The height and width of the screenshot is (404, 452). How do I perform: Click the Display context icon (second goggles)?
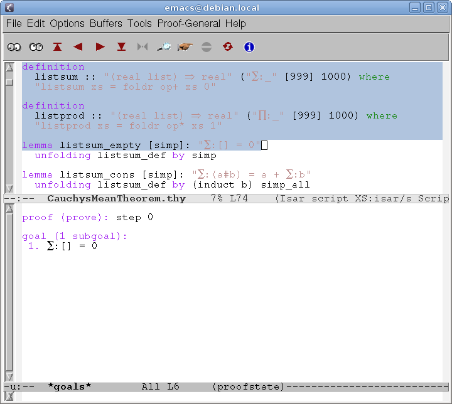[x=36, y=47]
